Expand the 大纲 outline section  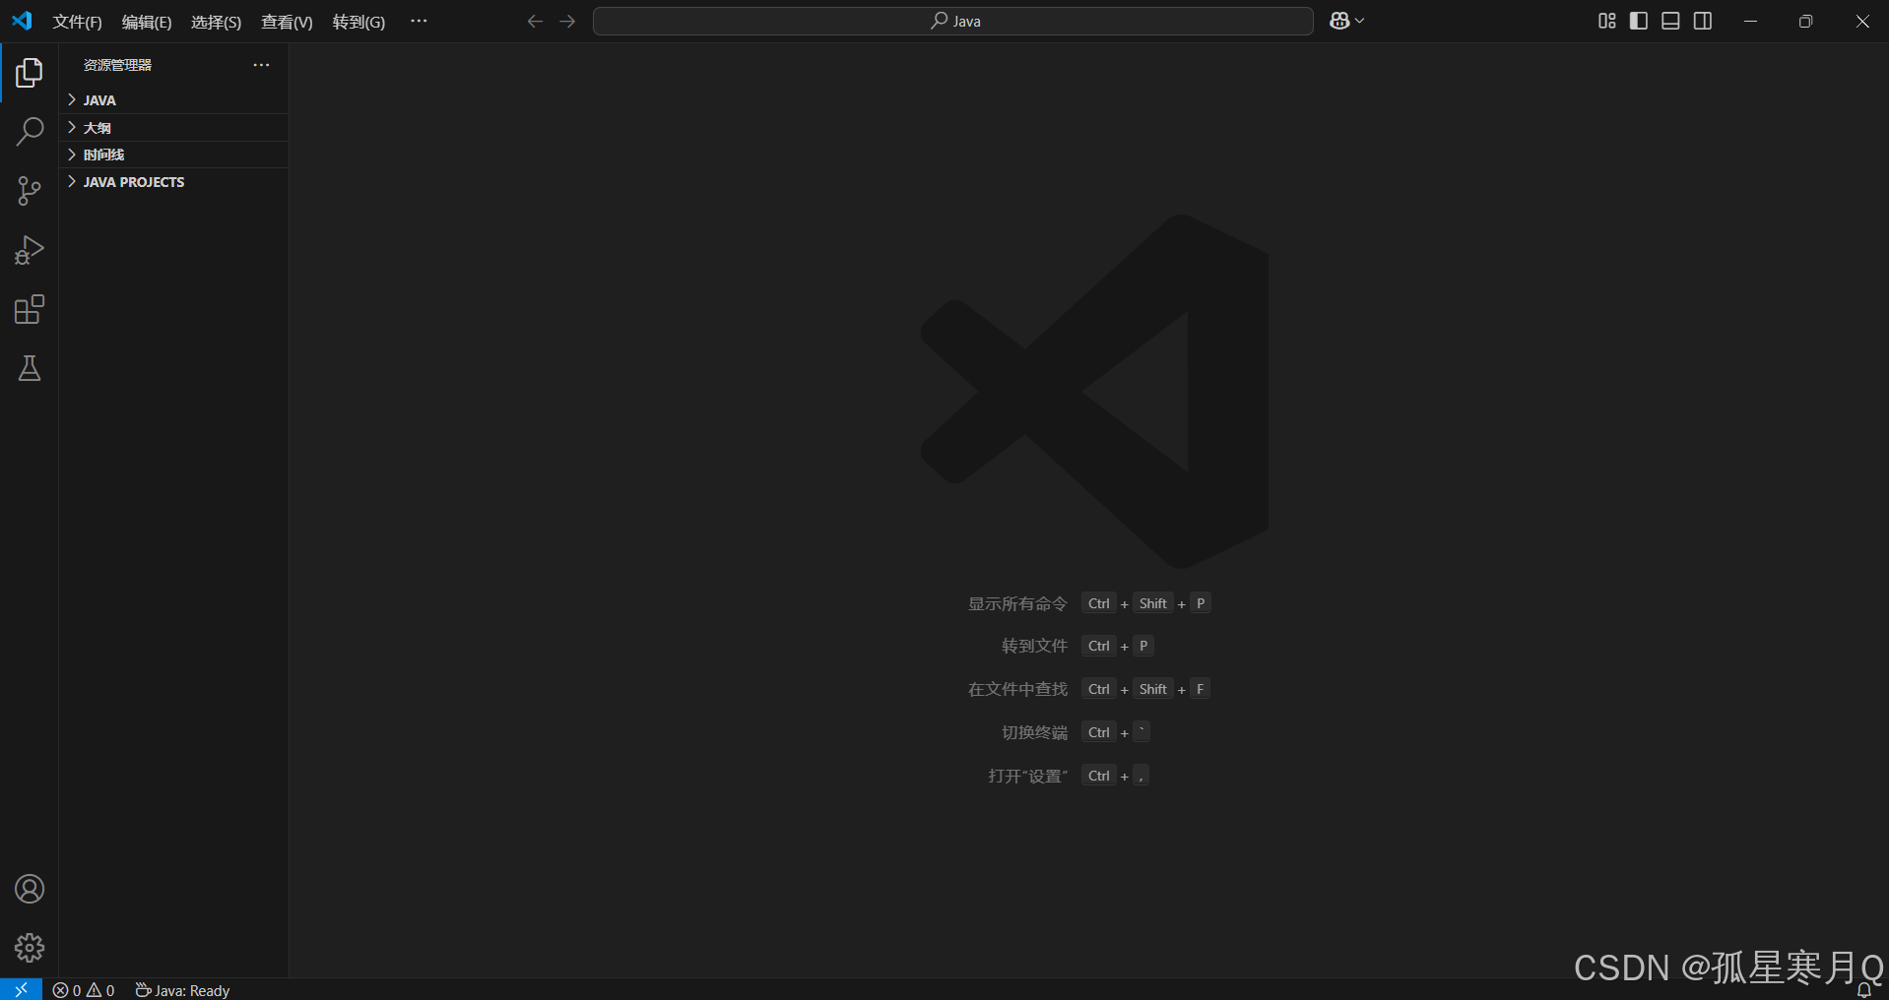click(x=173, y=128)
